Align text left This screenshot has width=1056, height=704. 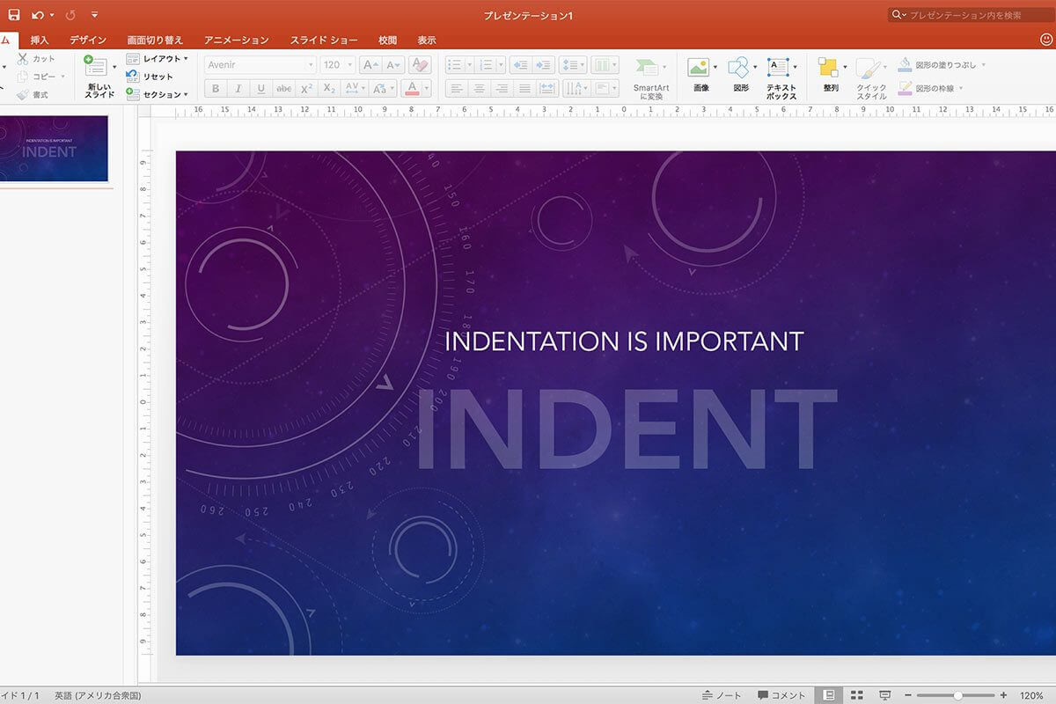tap(456, 88)
